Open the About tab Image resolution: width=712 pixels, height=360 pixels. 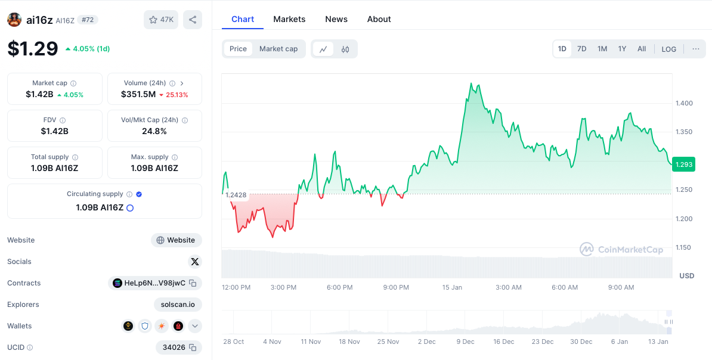click(x=379, y=19)
